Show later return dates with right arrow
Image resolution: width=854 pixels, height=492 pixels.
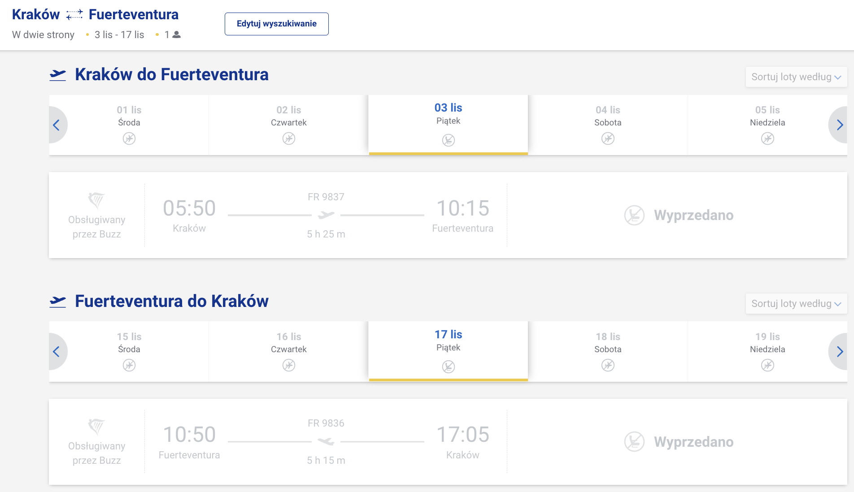pos(838,352)
